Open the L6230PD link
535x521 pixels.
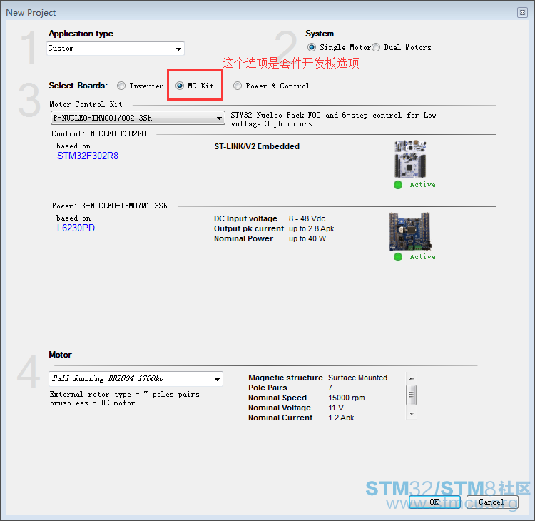coord(76,228)
